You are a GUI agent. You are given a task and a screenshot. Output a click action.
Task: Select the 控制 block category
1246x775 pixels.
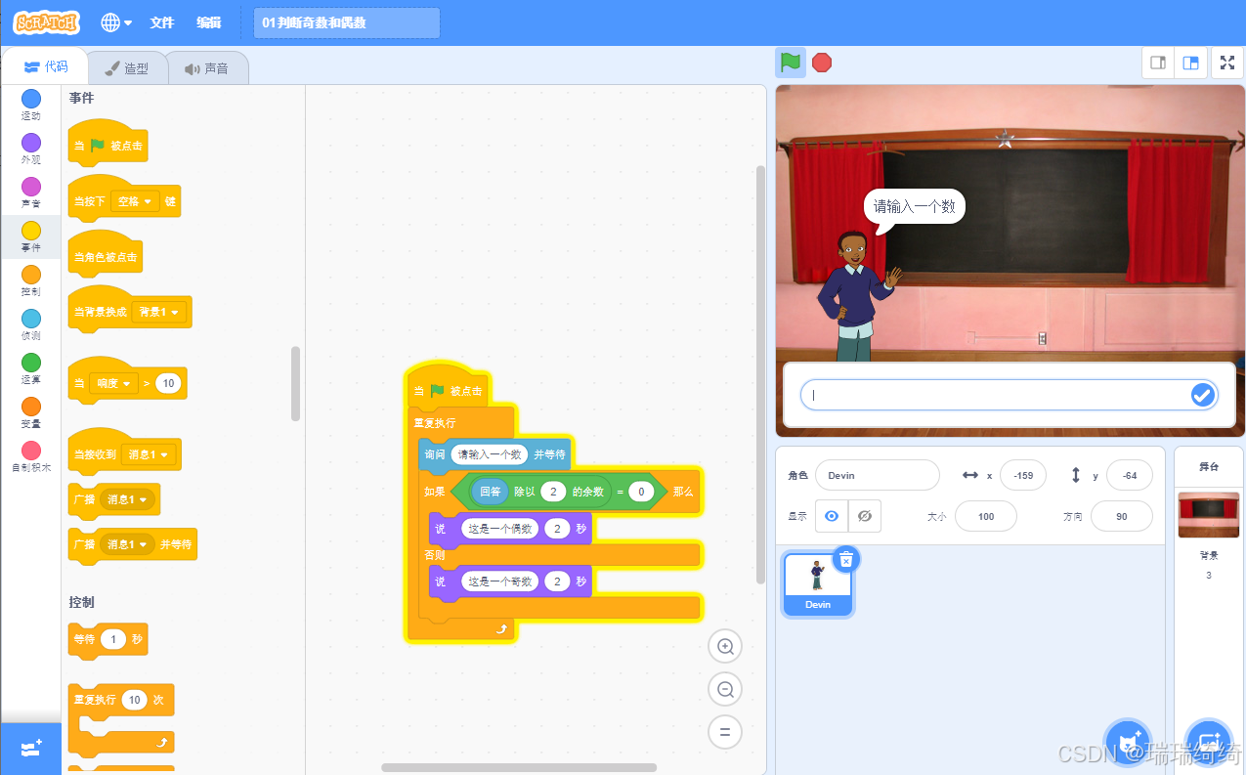pos(31,281)
